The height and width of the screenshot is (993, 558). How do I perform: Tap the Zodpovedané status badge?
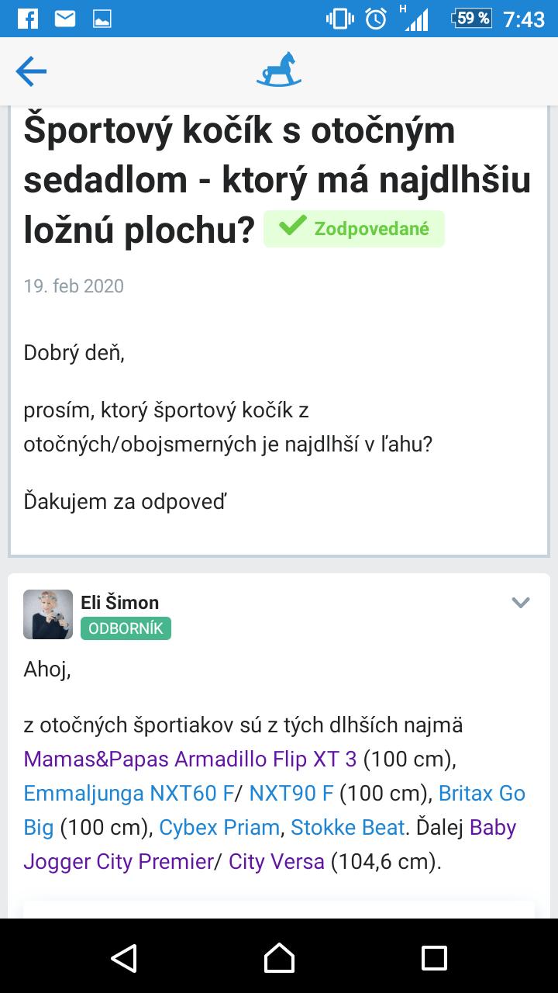pos(354,229)
